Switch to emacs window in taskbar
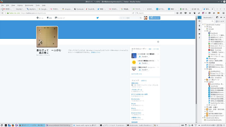This screenshot has height=127, width=226. 59,125
